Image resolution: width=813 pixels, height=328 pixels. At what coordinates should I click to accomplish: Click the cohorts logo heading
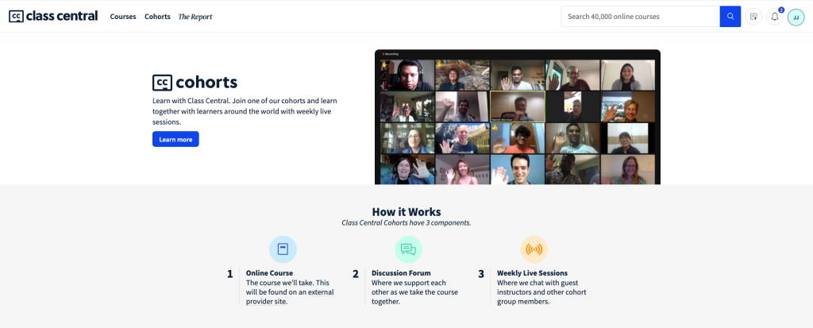pos(195,82)
